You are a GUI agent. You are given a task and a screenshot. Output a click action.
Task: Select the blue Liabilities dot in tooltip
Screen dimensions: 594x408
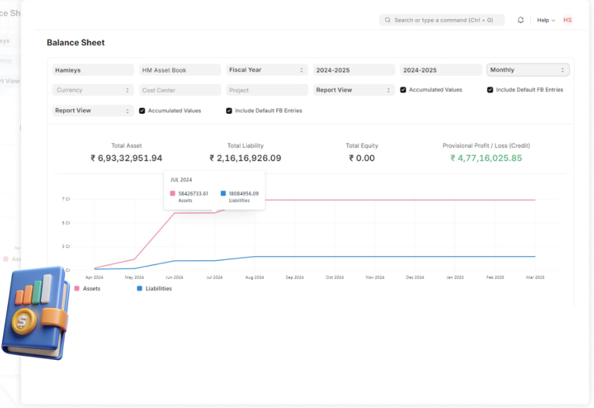[x=222, y=193]
